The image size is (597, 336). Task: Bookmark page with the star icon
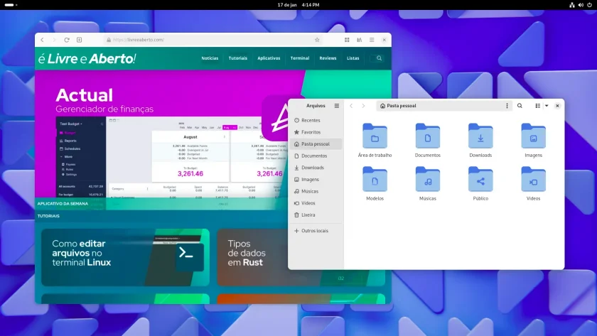click(317, 40)
